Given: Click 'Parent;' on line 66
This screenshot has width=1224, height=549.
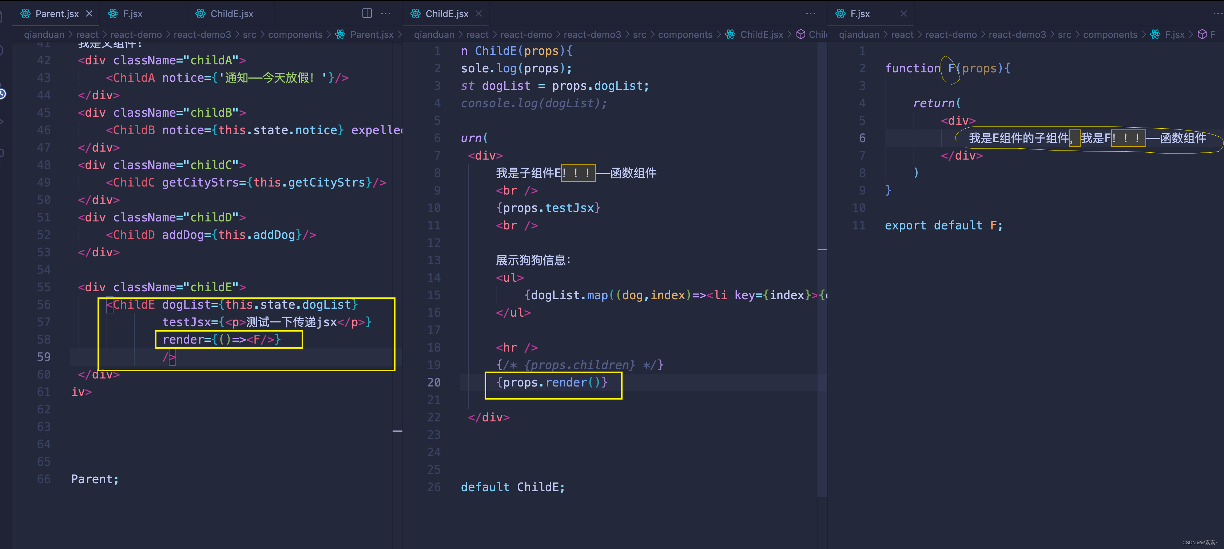Looking at the screenshot, I should coord(95,479).
